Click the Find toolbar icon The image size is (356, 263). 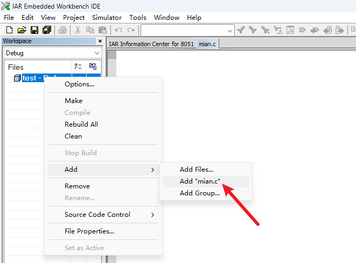tap(265, 30)
